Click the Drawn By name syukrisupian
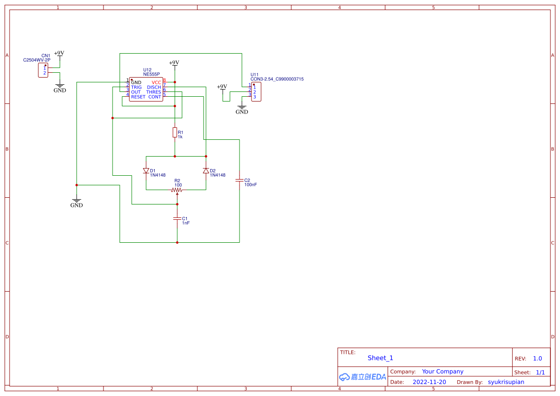This screenshot has height=396, width=560. (506, 382)
